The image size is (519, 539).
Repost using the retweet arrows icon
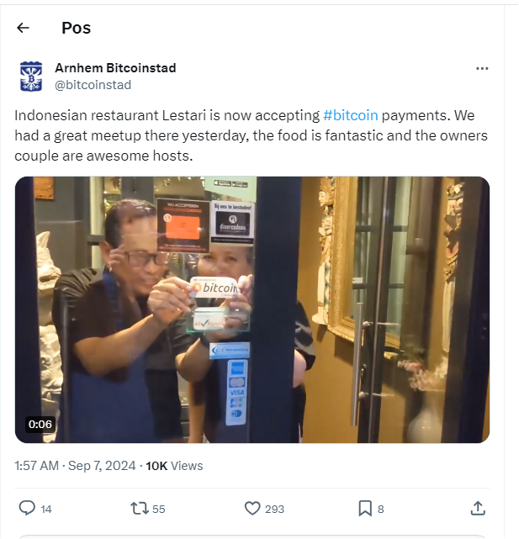pyautogui.click(x=140, y=508)
